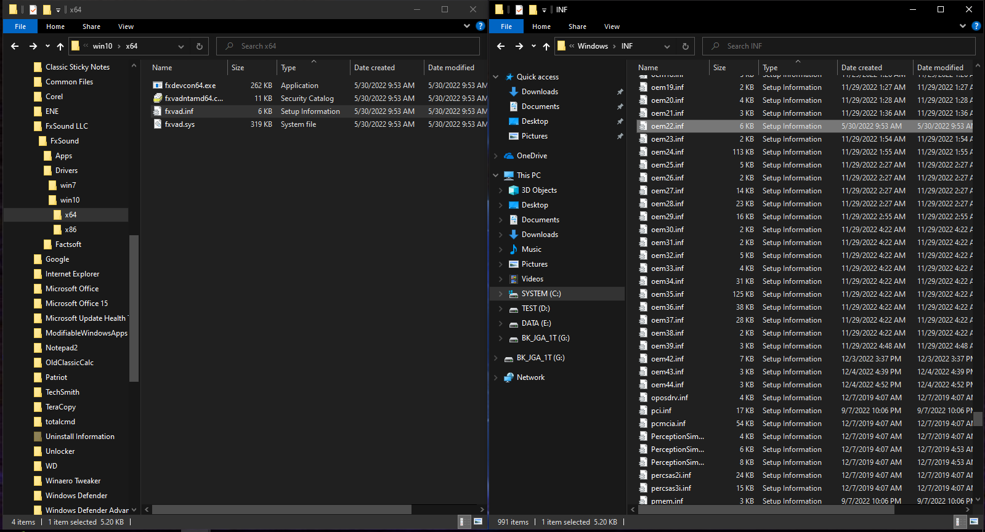Switch x64 window to large icons view
This screenshot has height=532, width=985.
click(x=478, y=522)
